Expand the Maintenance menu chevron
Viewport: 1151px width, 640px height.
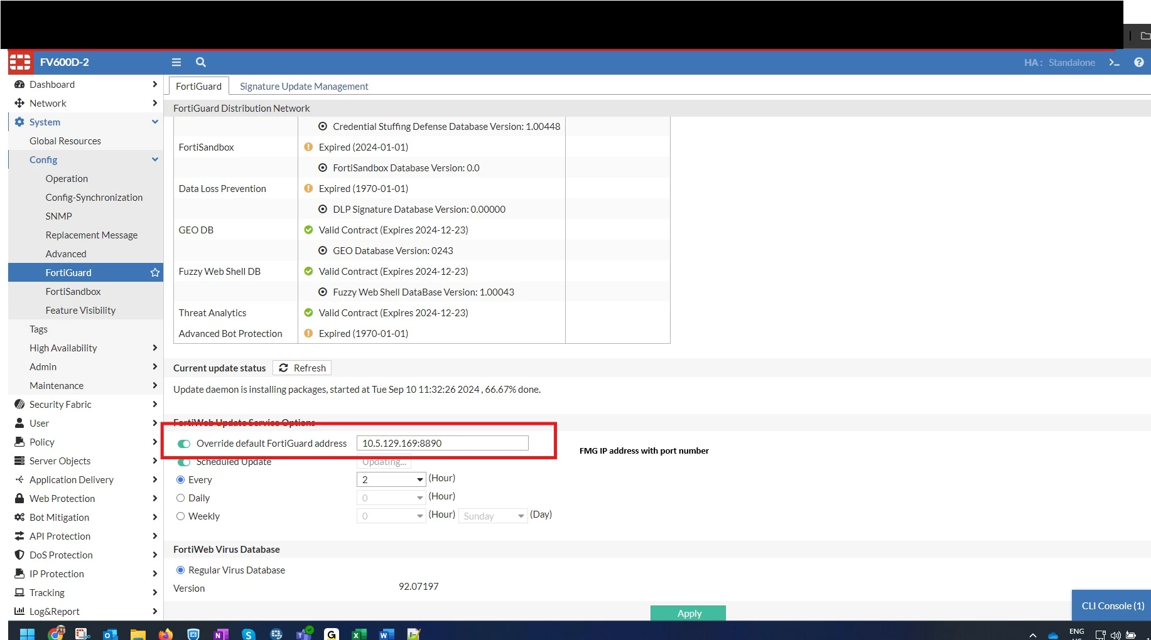point(155,385)
